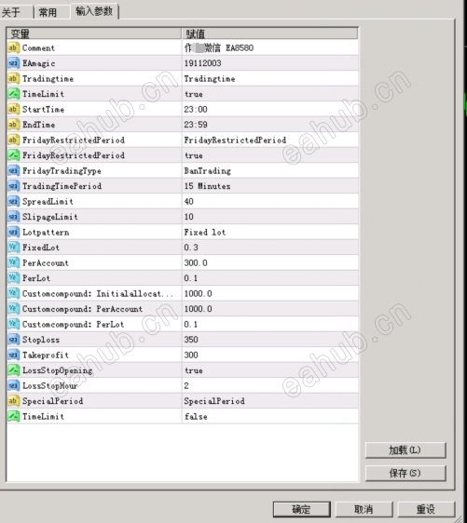Select the true value of LossStopOpening
Viewport: 467px width, 523px height.
(x=194, y=370)
